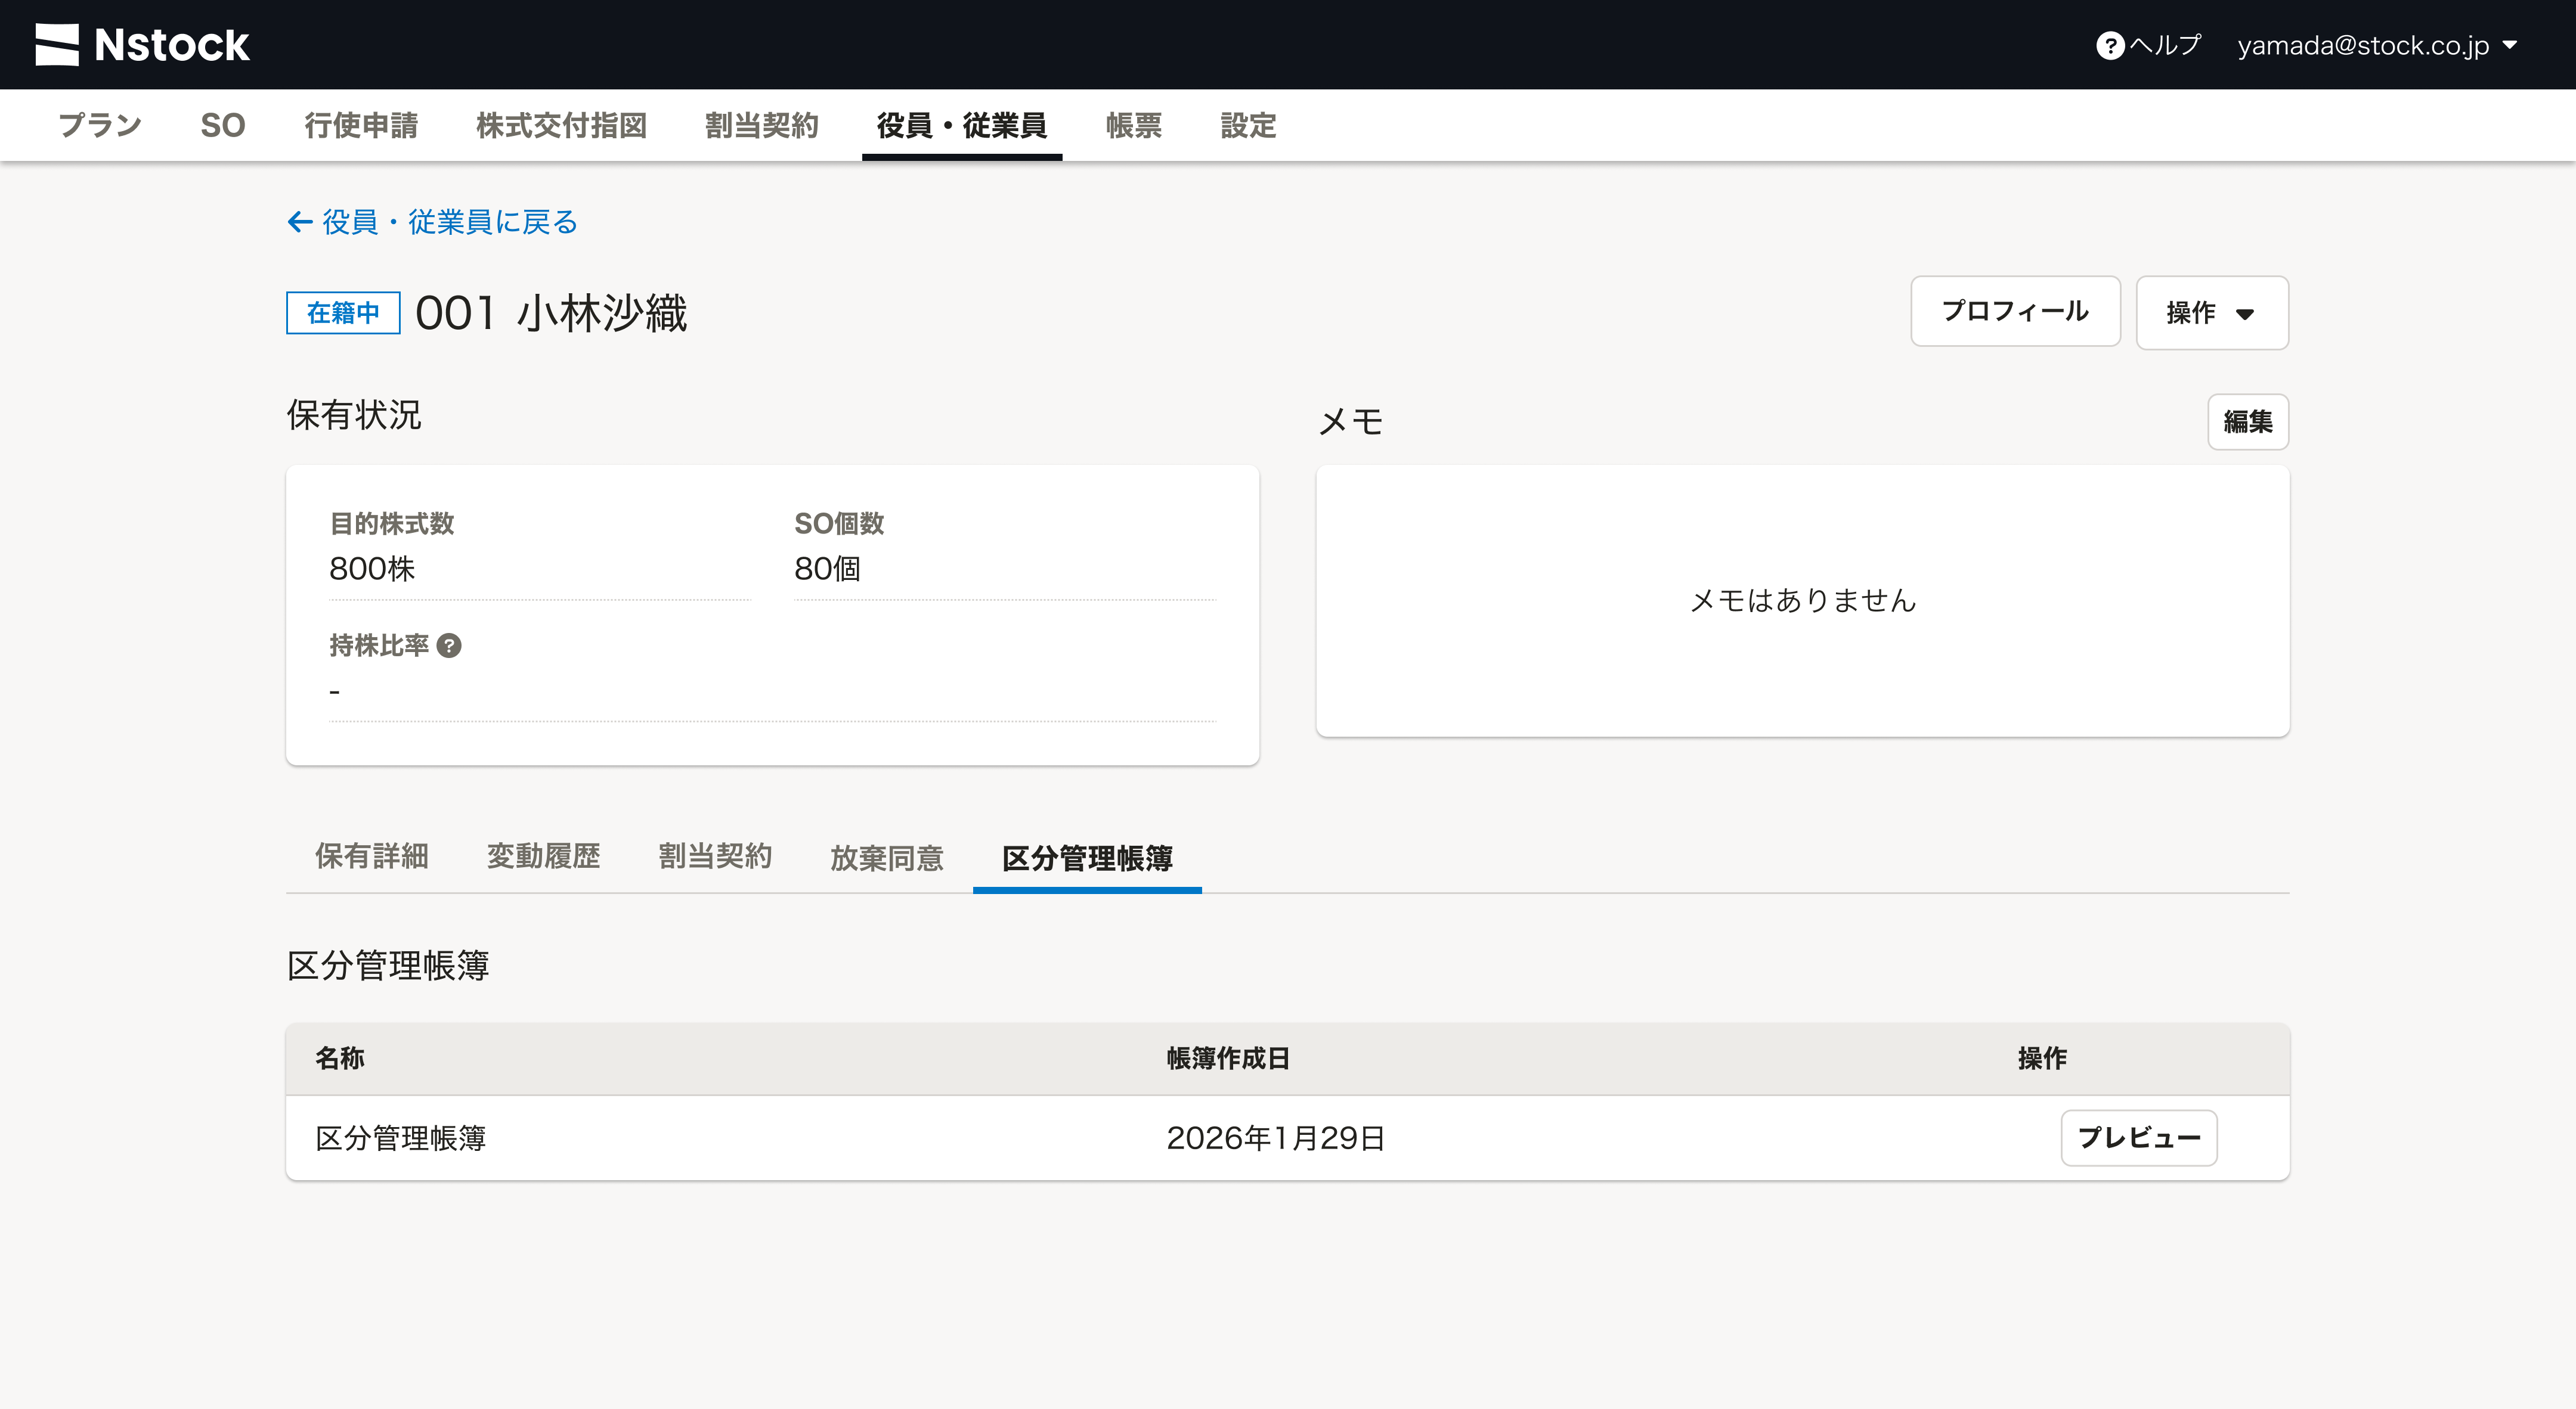Screen dimensions: 2576x1409
Task: Click the 在籍中 status badge
Action: point(343,313)
